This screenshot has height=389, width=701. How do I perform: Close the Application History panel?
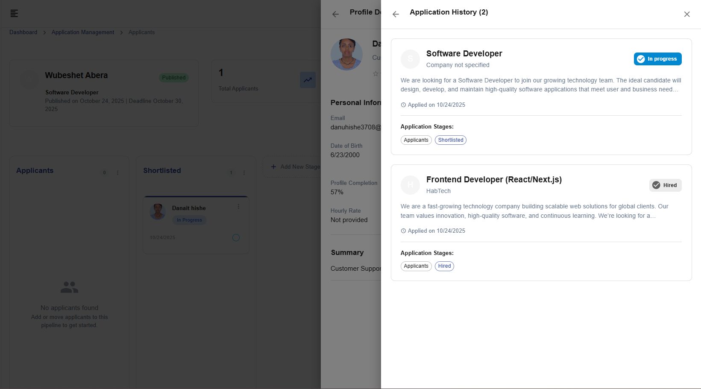[686, 14]
